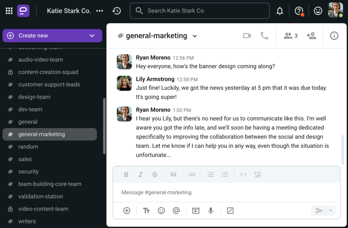
Task: Open notifications with the bell icon
Action: 279,11
